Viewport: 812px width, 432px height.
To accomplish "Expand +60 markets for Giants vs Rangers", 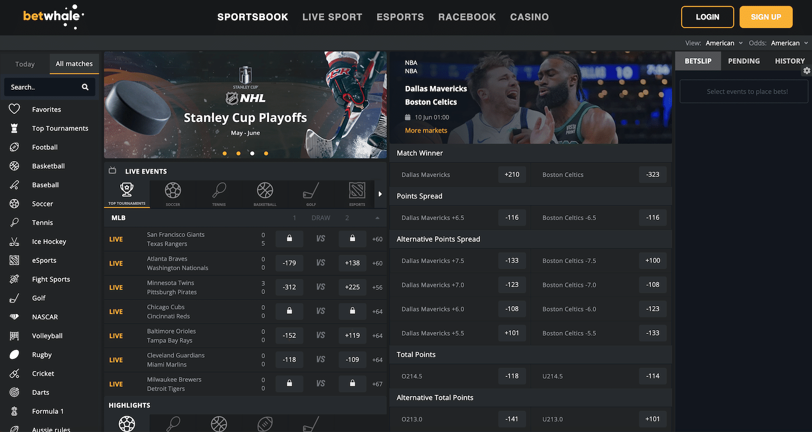I will 377,239.
